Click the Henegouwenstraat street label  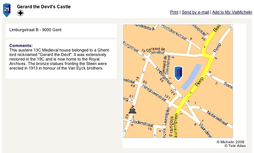pos(154,93)
